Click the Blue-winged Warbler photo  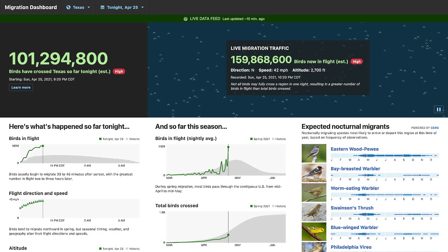tap(314, 231)
